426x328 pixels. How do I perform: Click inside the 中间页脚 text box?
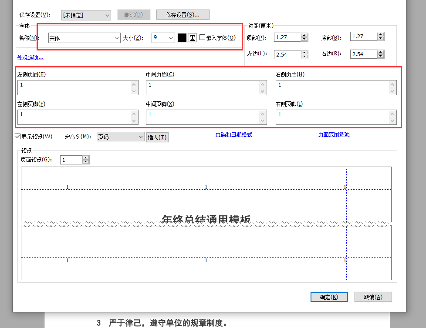point(203,117)
